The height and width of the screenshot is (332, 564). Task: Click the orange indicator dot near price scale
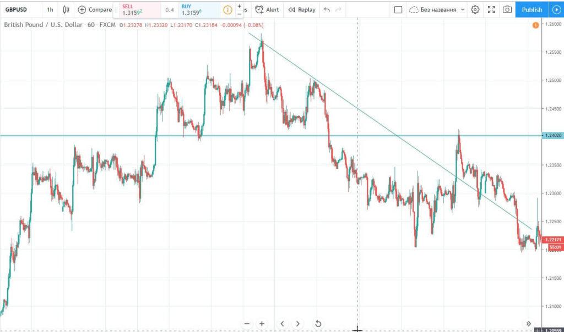point(535,25)
